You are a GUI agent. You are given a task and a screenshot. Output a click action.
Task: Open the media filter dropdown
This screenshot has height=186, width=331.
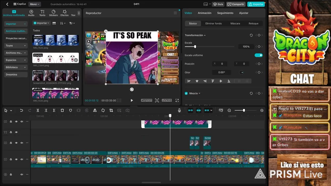pyautogui.click(x=72, y=23)
